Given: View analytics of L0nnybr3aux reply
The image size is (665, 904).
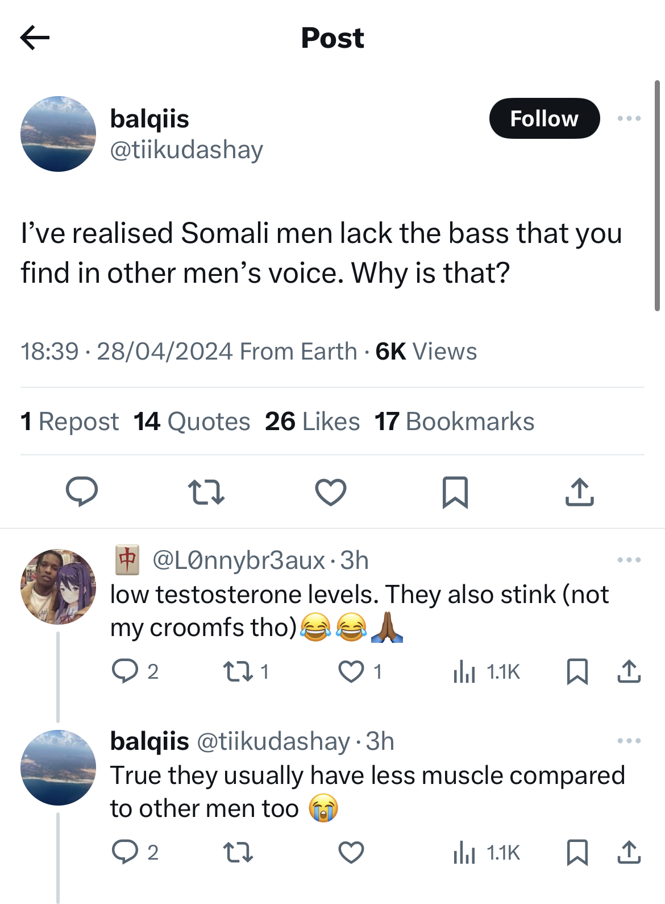Looking at the screenshot, I should coord(487,672).
